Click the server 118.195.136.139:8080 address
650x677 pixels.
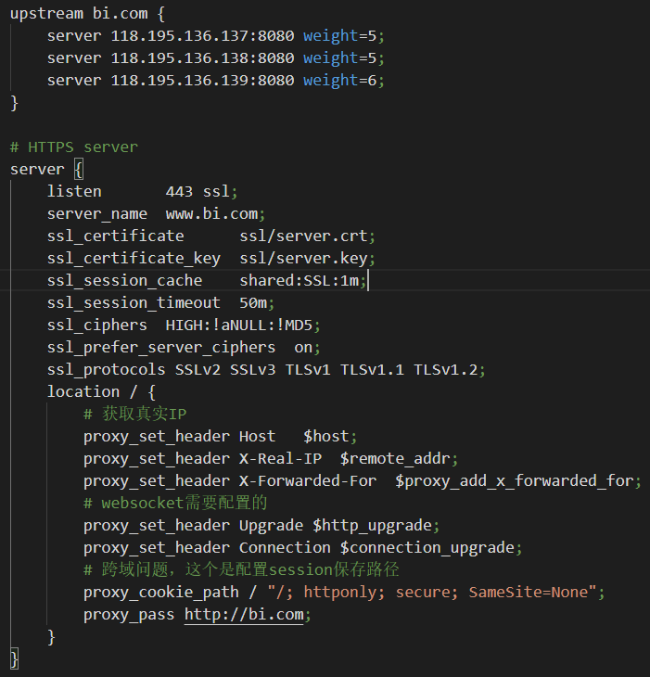(202, 81)
